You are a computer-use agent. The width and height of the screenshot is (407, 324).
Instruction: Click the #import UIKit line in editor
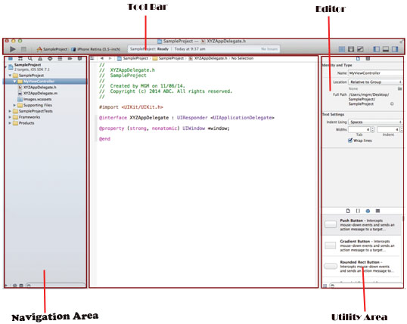coord(131,107)
